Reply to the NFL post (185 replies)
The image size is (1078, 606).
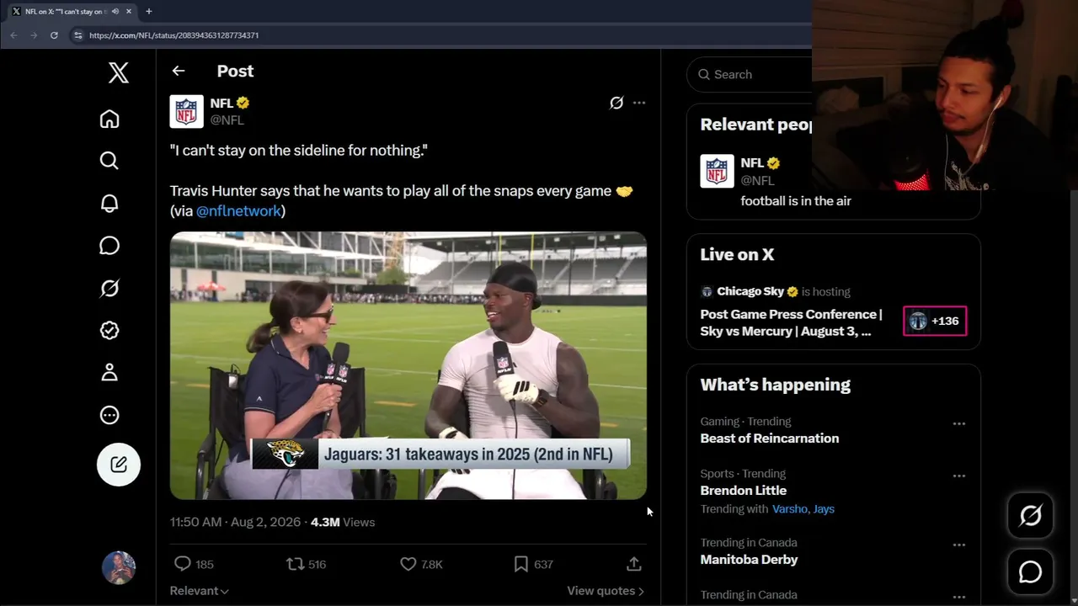point(193,564)
